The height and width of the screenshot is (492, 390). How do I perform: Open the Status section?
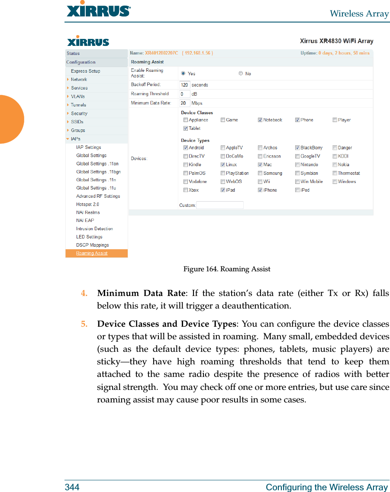tap(97, 53)
